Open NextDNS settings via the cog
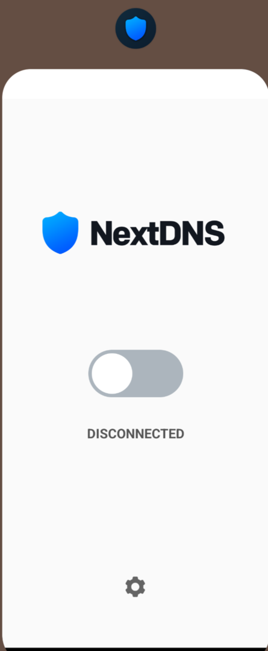This screenshot has height=651, width=268. [136, 587]
